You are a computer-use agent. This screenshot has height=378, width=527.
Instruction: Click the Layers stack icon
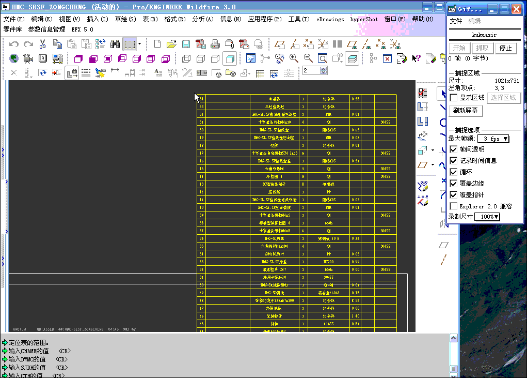tap(352, 58)
